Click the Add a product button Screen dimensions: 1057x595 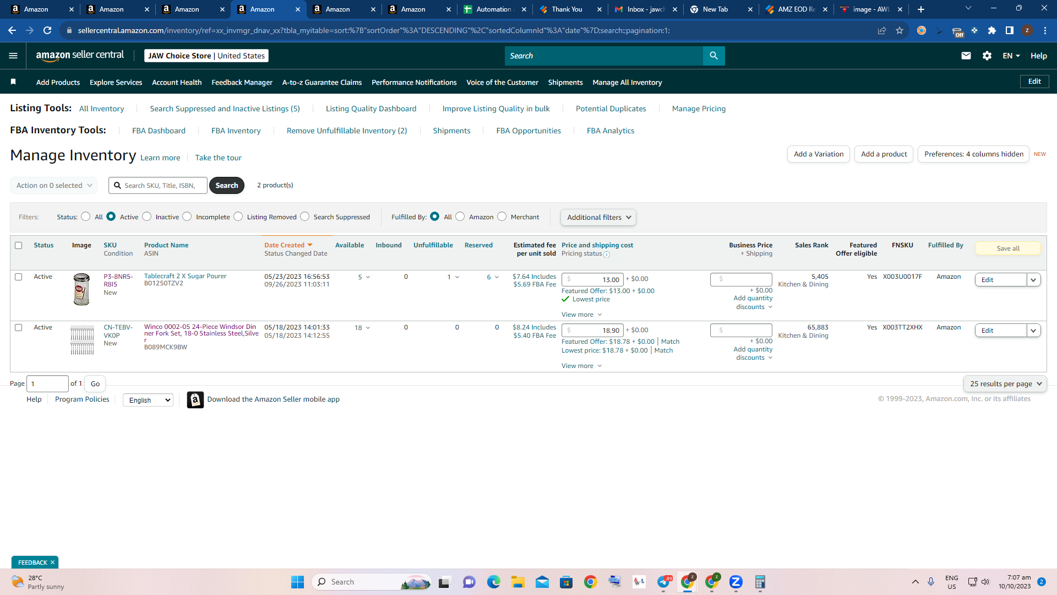click(884, 154)
